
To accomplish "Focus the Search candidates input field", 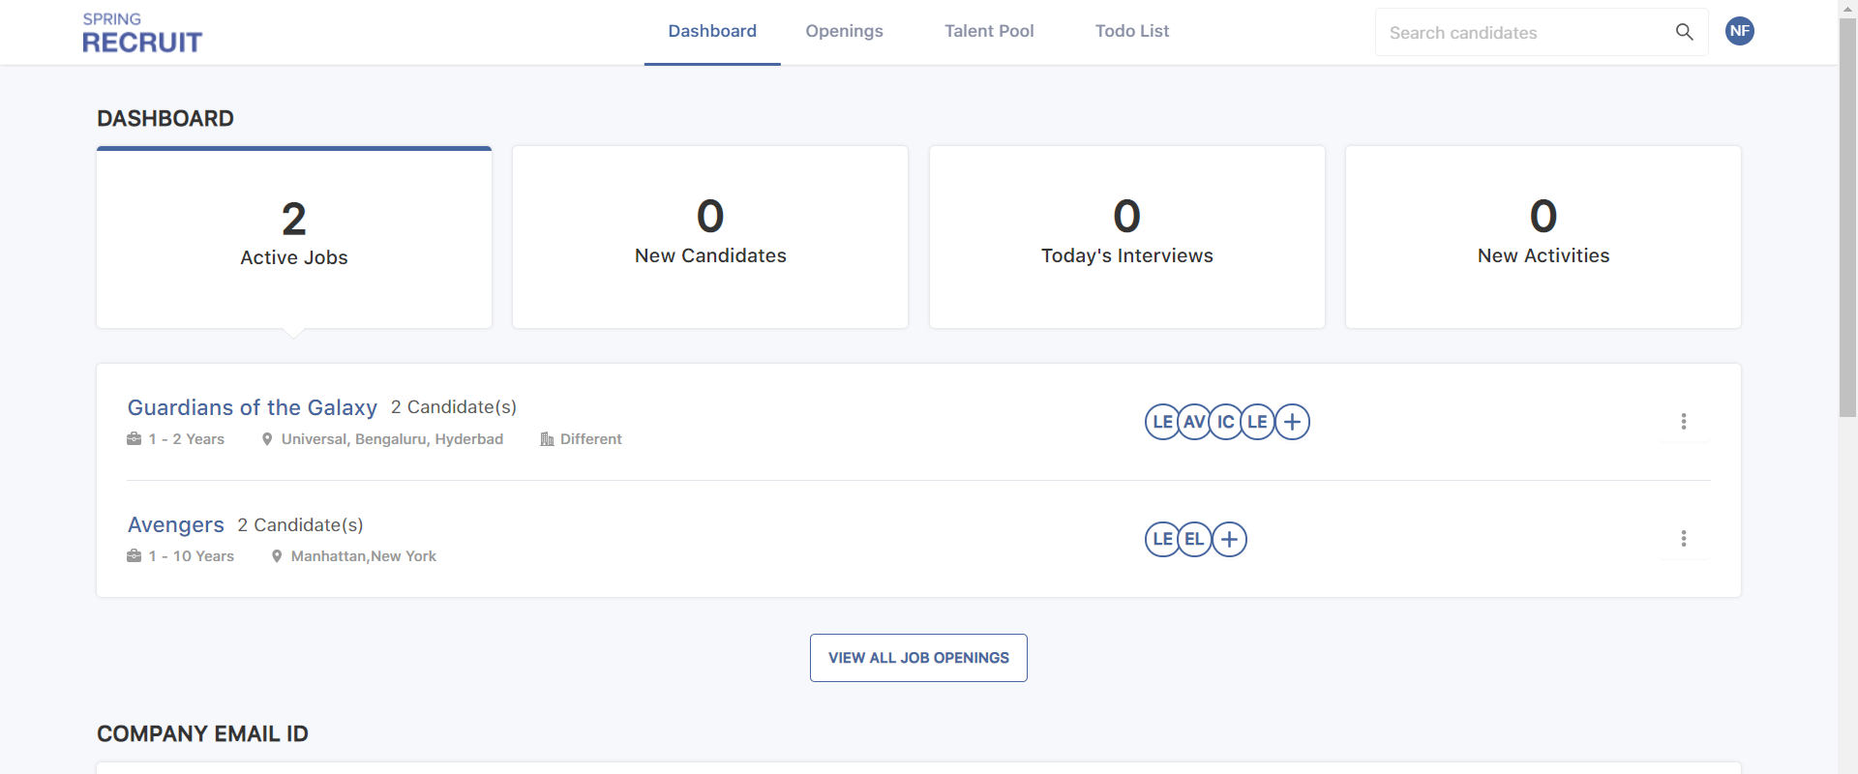I will pyautogui.click(x=1519, y=33).
